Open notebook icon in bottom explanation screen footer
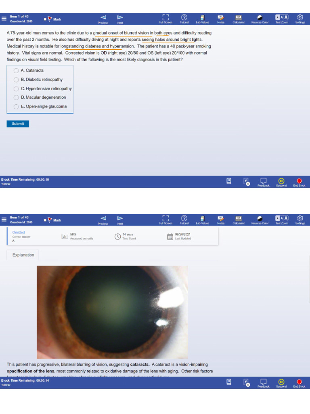This screenshot has height=414, width=310. 229,382
